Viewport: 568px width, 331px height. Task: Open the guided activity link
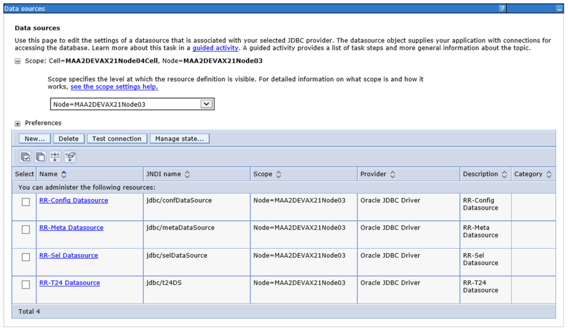tap(215, 48)
